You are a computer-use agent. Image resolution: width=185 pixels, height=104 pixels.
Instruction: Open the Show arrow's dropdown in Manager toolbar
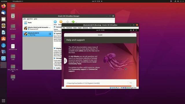coord(76,23)
